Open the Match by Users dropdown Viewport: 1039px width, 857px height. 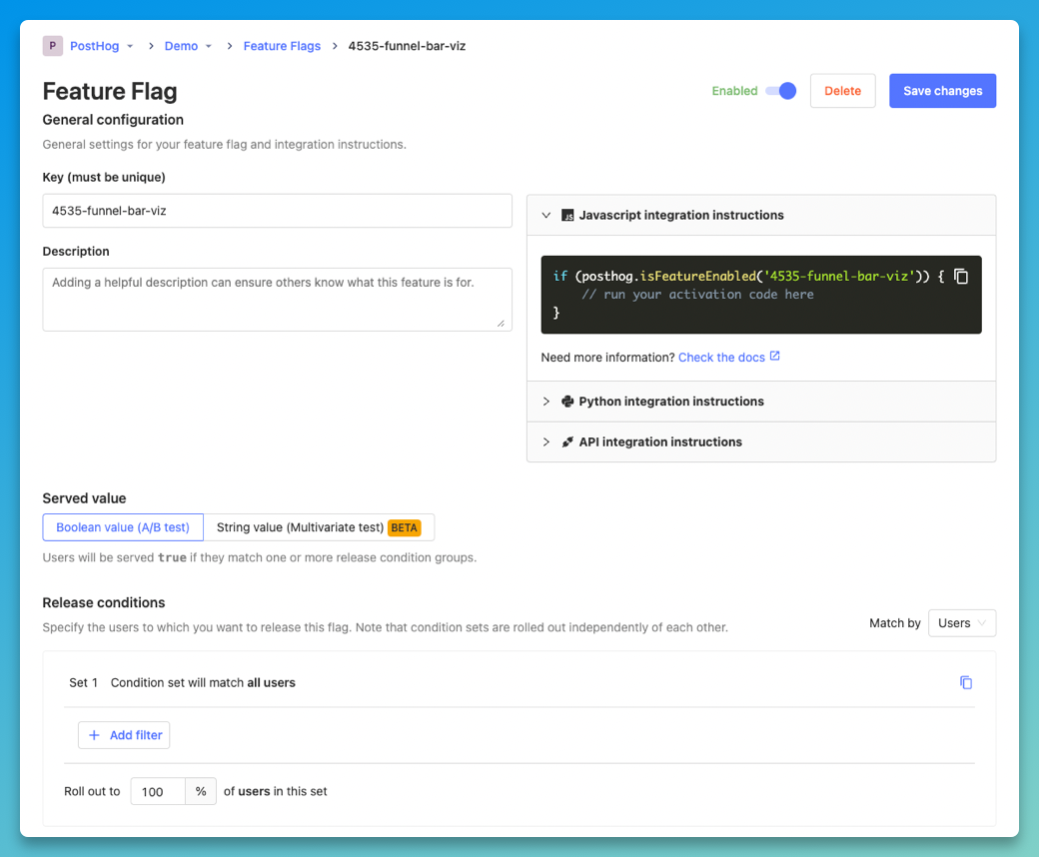tap(961, 623)
